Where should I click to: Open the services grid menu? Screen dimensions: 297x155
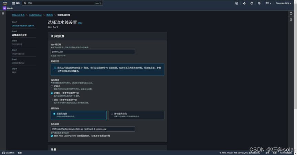click(16, 3)
